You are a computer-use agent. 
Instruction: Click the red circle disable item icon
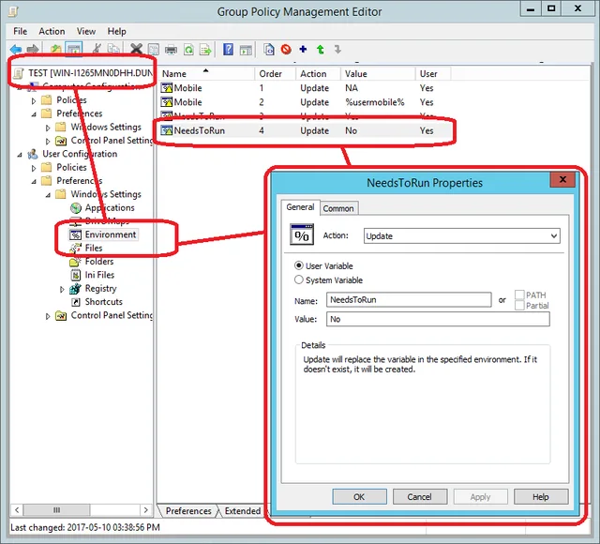point(286,49)
